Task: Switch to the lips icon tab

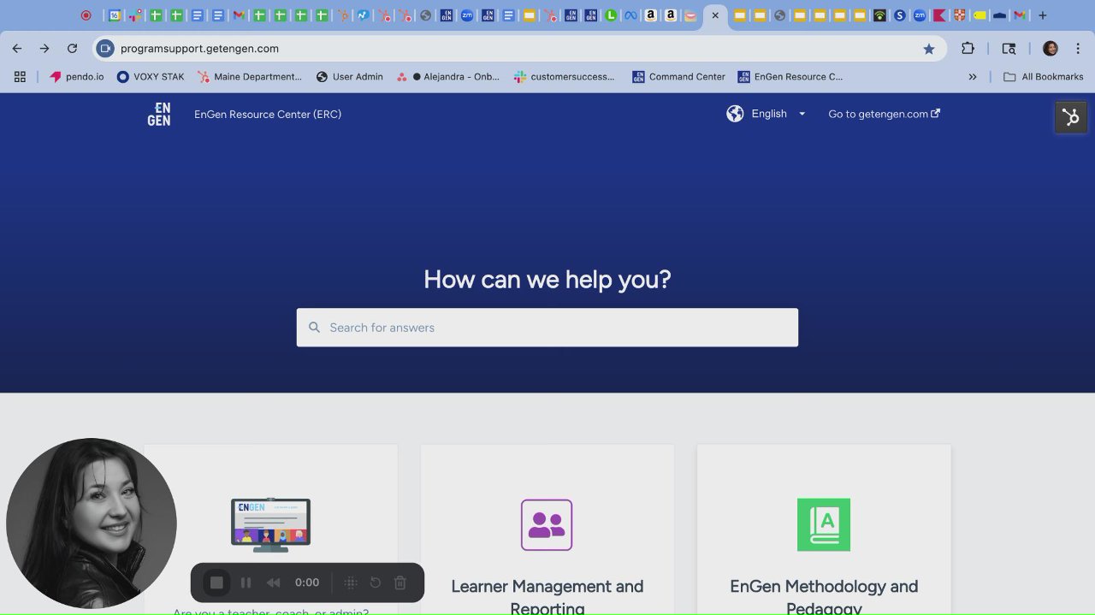Action: (x=690, y=15)
